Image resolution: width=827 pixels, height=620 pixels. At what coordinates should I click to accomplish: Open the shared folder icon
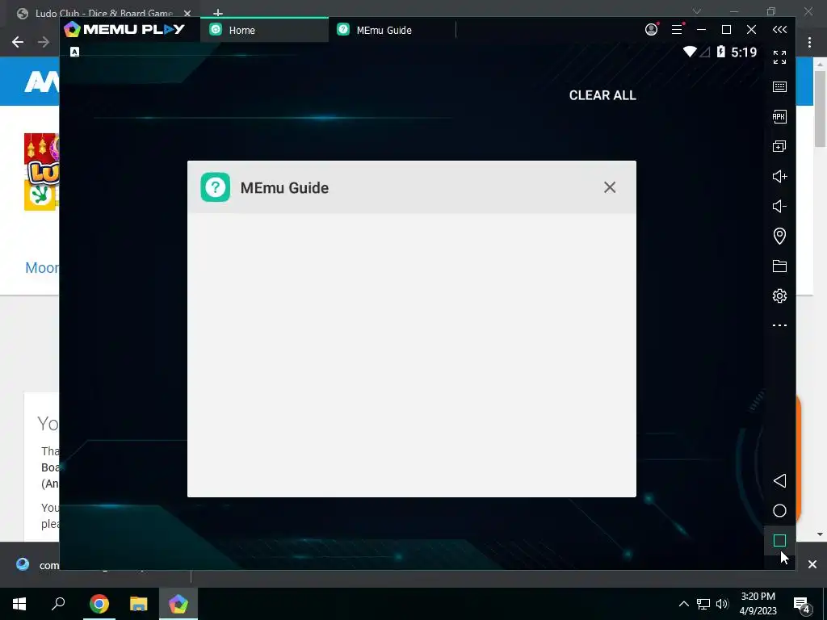779,266
